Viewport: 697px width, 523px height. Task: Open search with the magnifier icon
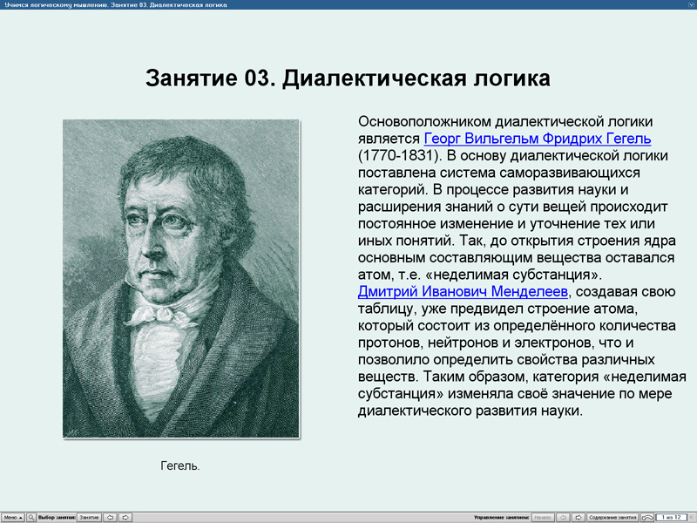32,516
